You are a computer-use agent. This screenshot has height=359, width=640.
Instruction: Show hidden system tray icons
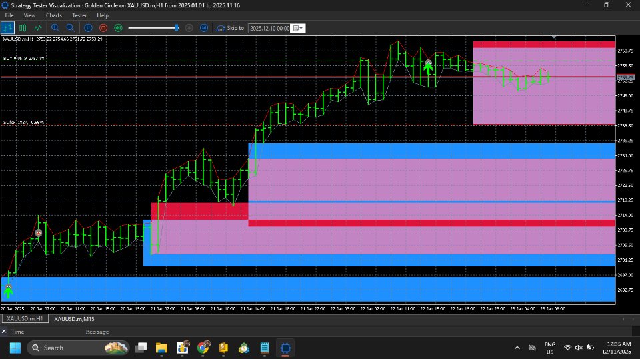(x=517, y=348)
